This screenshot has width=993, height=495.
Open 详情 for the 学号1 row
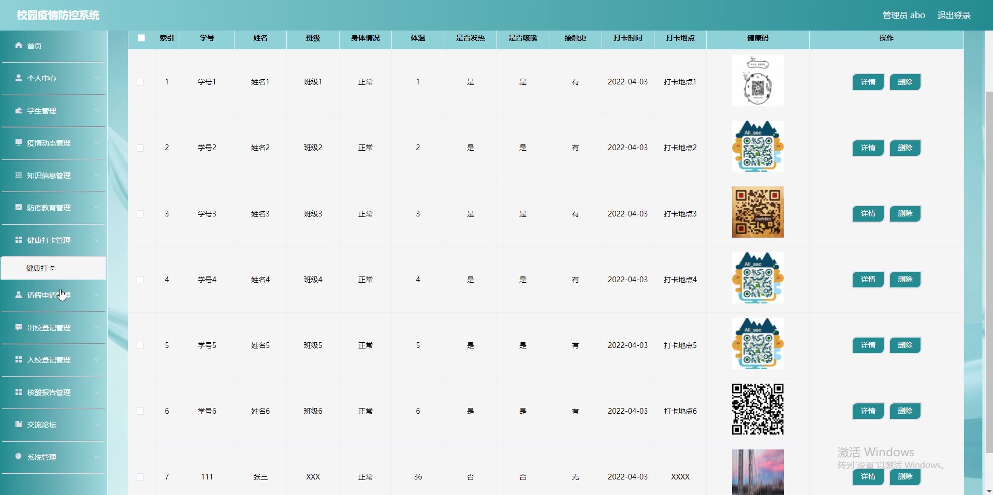pos(868,82)
